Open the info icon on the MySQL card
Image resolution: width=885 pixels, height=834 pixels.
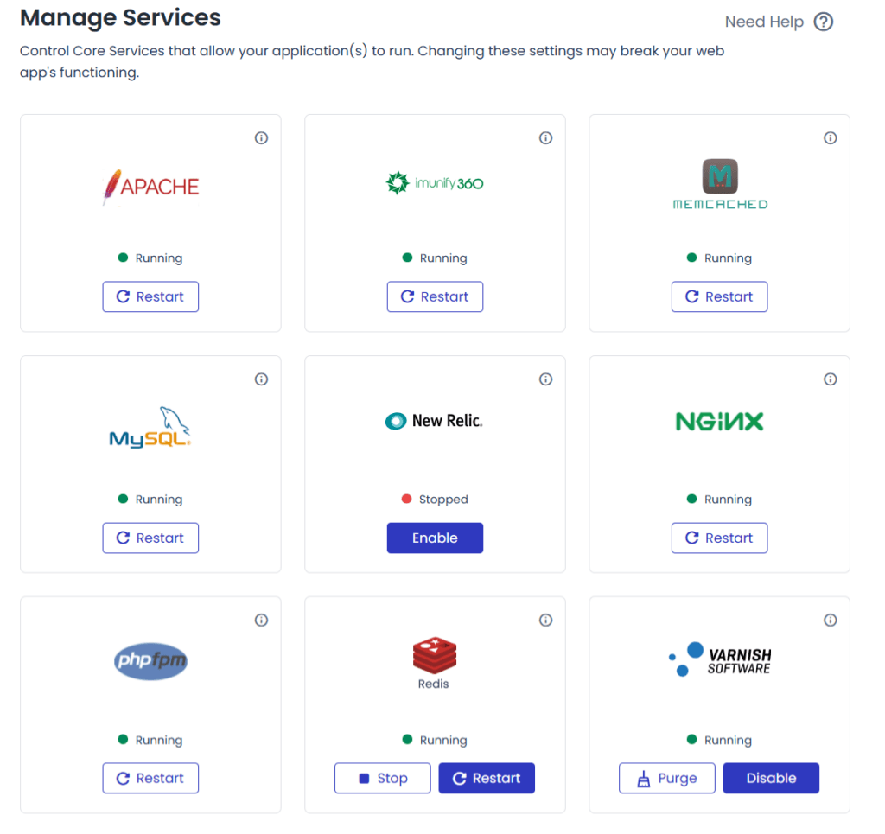261,379
